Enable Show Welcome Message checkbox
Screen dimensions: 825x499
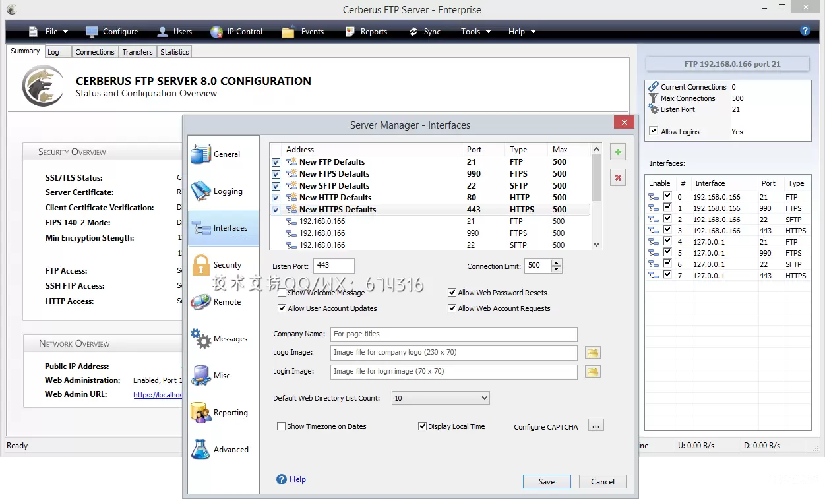(282, 293)
